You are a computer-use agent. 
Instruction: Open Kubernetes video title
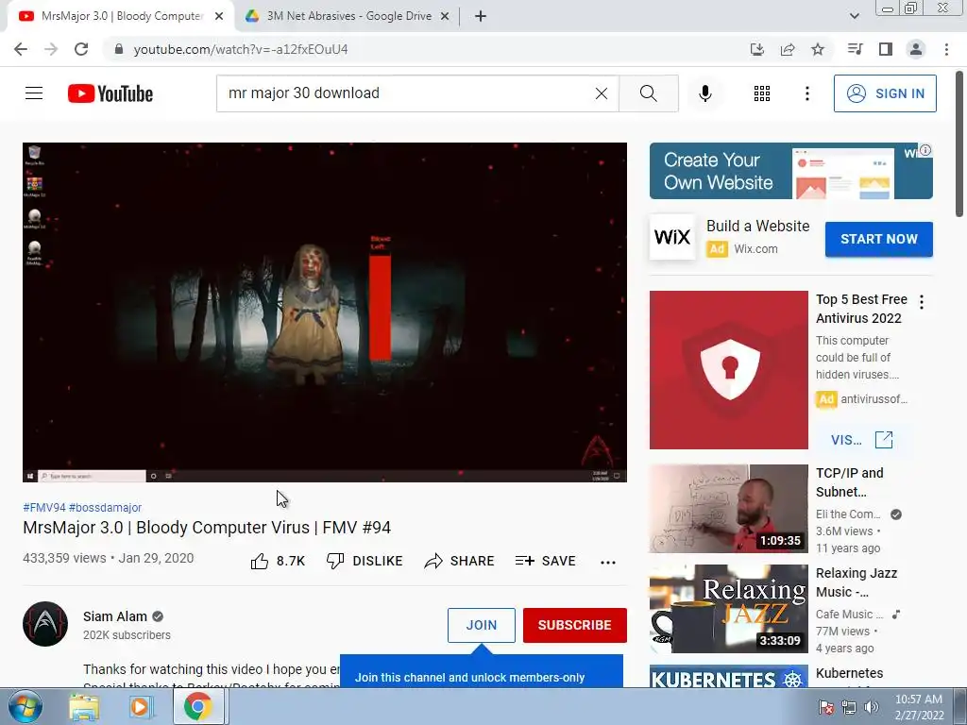(x=849, y=673)
